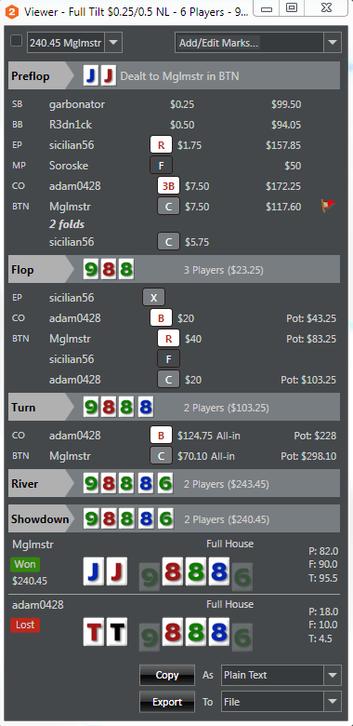Open the Plain Text format dropdown
The width and height of the screenshot is (353, 726).
[x=333, y=675]
